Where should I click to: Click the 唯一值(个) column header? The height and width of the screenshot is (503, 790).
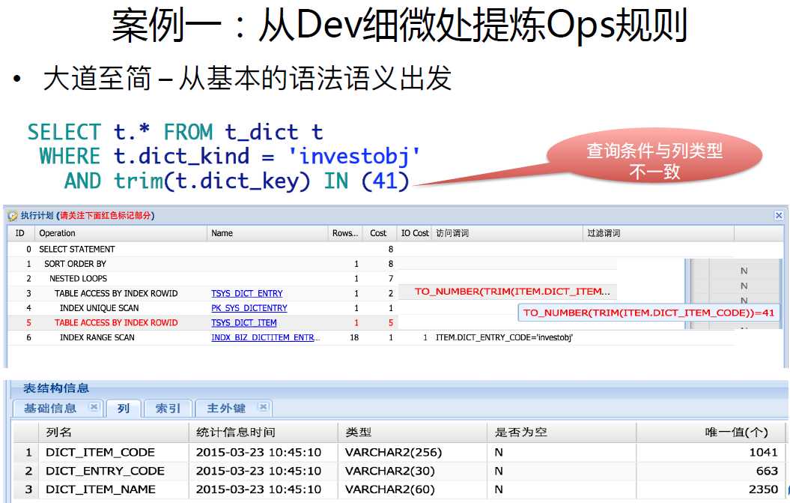pyautogui.click(x=711, y=433)
